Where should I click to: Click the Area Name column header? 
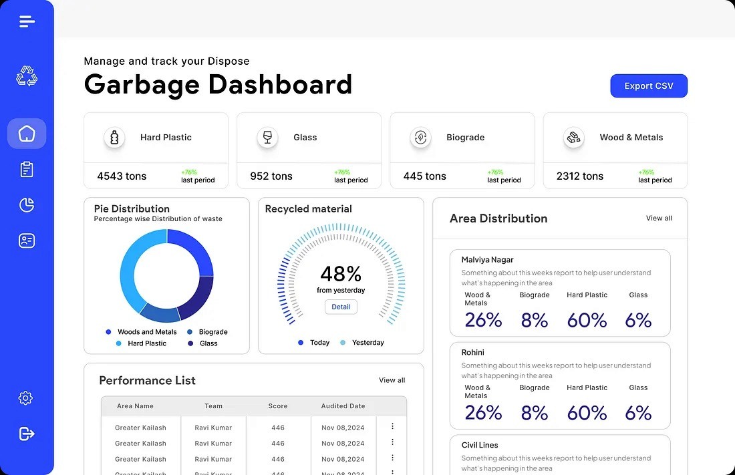[x=135, y=406]
